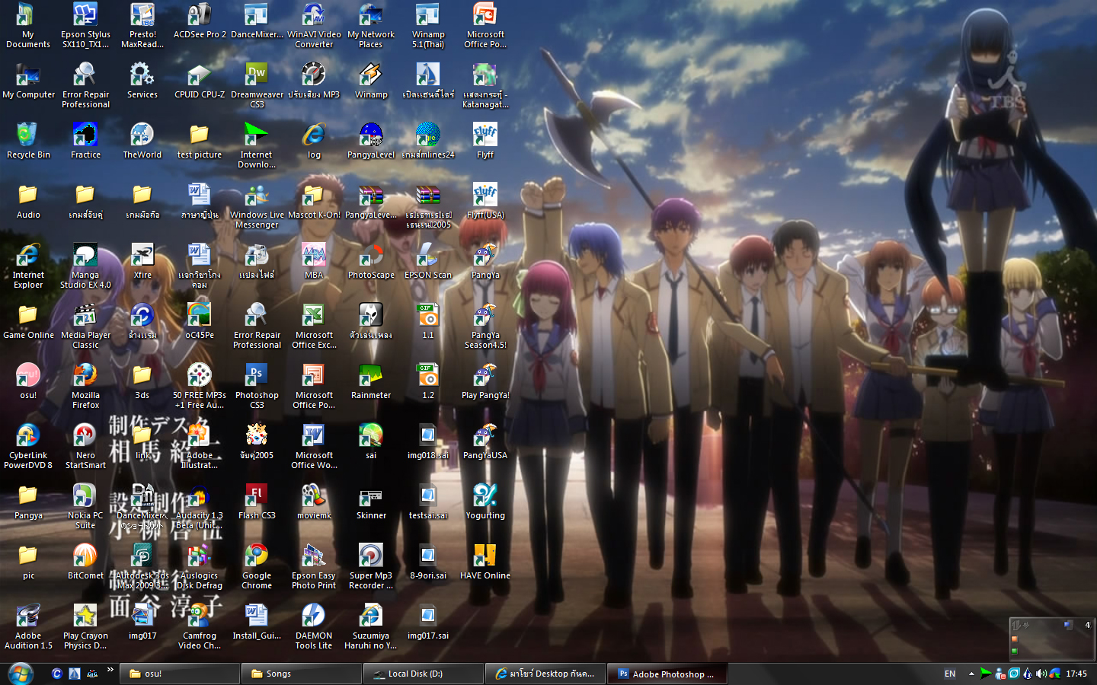Viewport: 1097px width, 685px height.
Task: Open the Recycle Bin
Action: click(28, 141)
